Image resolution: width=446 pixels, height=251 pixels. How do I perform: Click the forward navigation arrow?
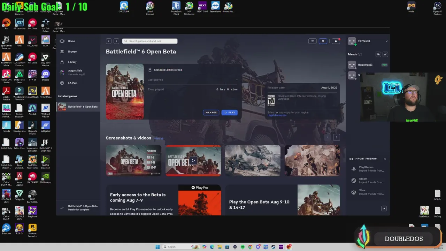(116, 41)
